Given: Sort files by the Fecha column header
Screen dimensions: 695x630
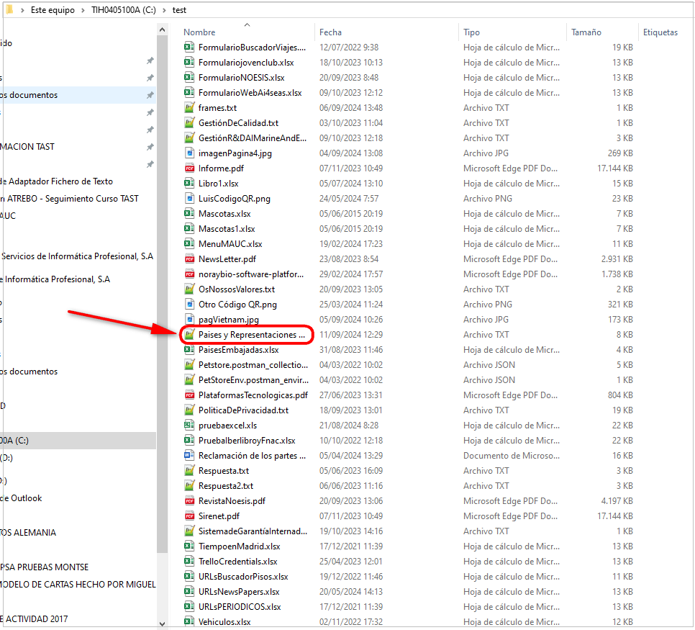Looking at the screenshot, I should tap(331, 32).
